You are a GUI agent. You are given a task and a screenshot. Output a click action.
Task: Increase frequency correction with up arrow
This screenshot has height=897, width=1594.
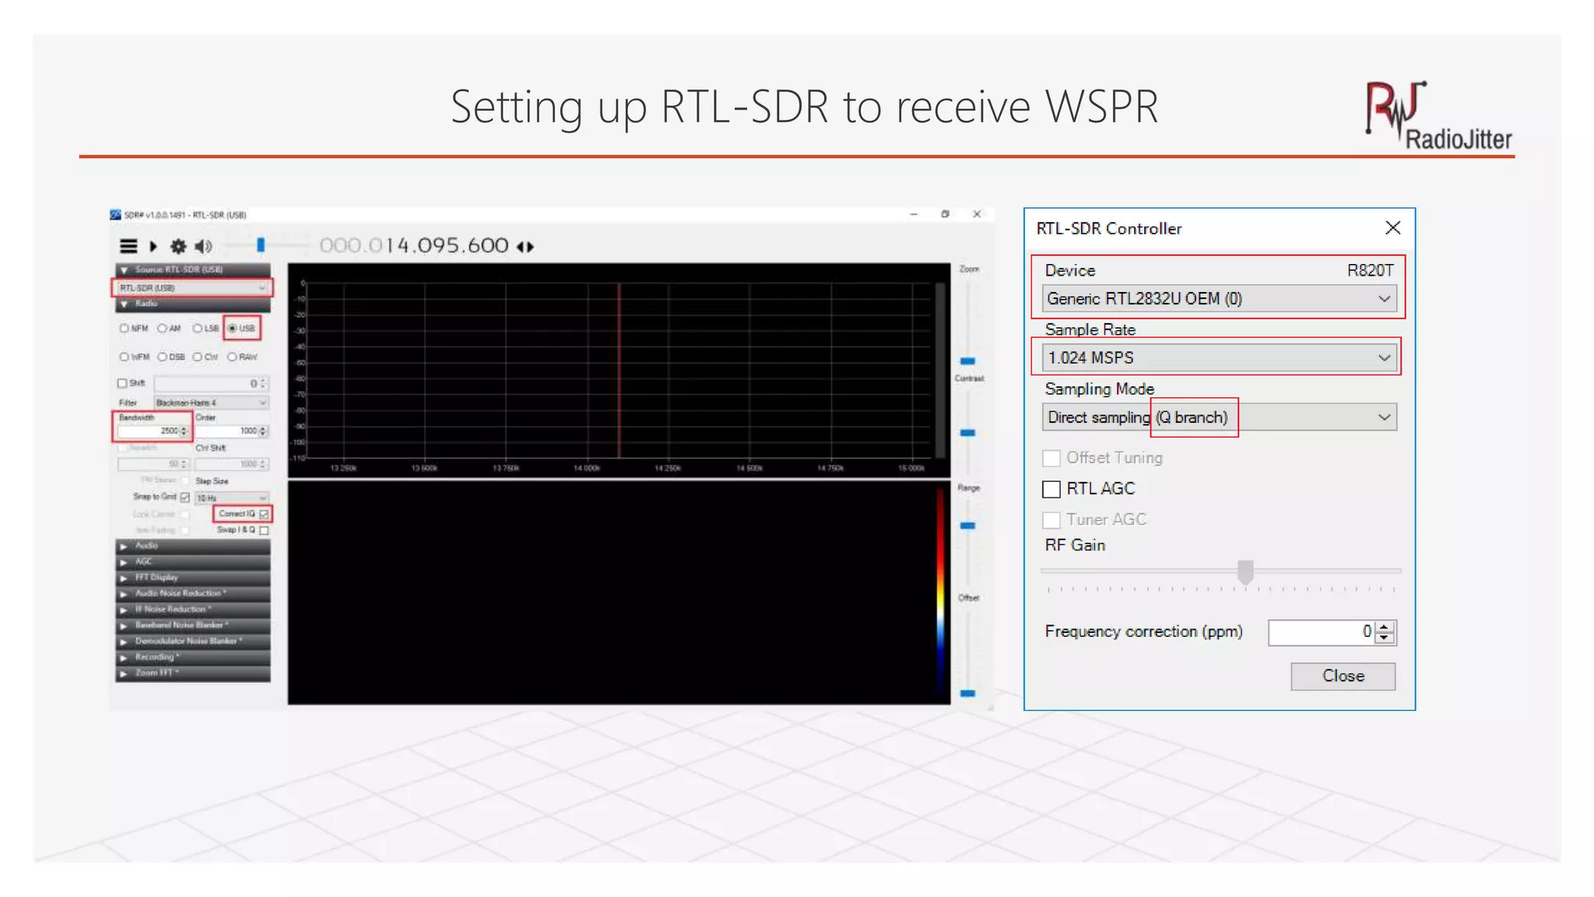(1385, 627)
